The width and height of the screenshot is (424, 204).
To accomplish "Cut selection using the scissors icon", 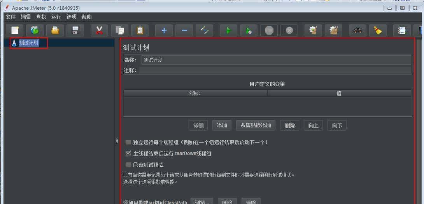I will pos(99,31).
